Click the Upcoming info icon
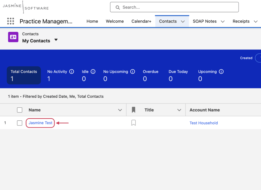 tap(221, 72)
